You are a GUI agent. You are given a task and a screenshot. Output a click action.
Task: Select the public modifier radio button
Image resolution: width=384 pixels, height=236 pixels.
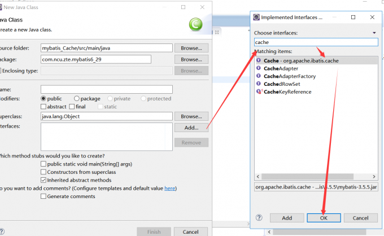point(44,98)
